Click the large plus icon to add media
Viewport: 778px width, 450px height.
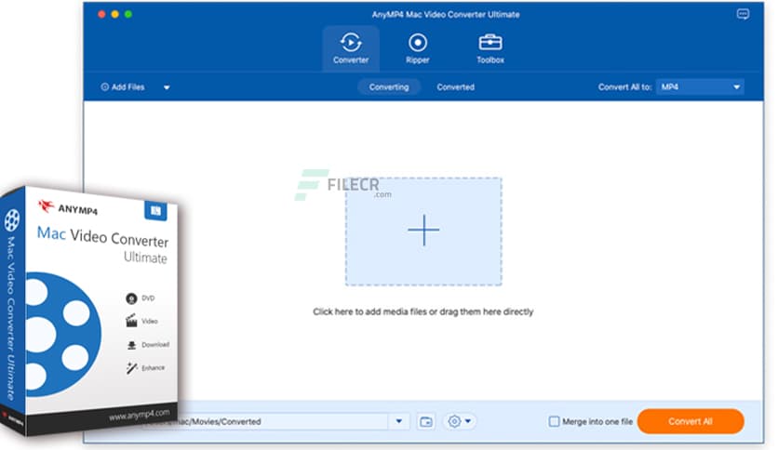(x=423, y=231)
